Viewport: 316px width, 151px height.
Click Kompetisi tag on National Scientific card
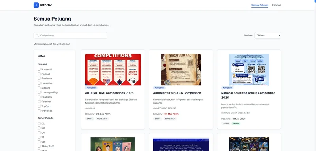(x=228, y=88)
